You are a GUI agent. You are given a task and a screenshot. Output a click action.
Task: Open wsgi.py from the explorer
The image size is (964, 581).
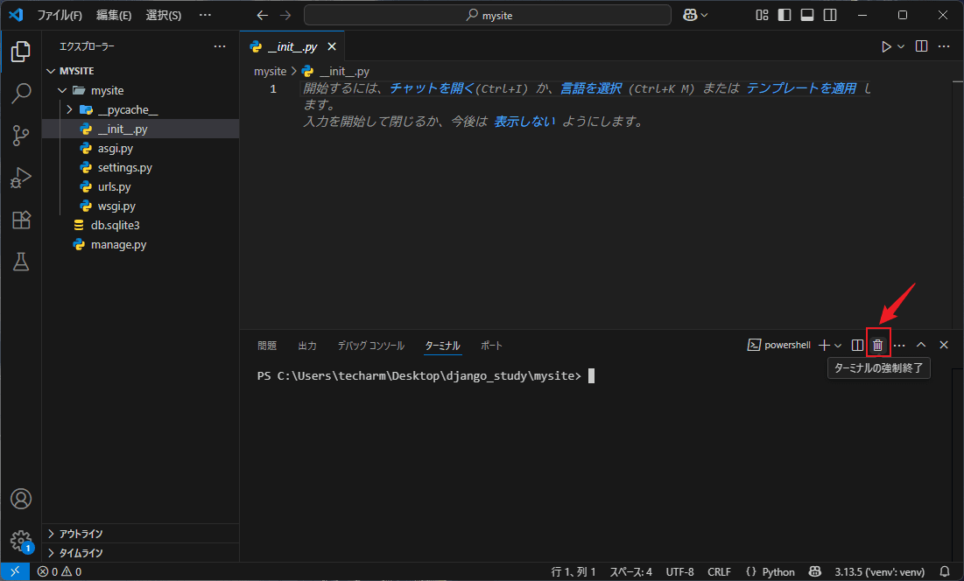point(140,206)
